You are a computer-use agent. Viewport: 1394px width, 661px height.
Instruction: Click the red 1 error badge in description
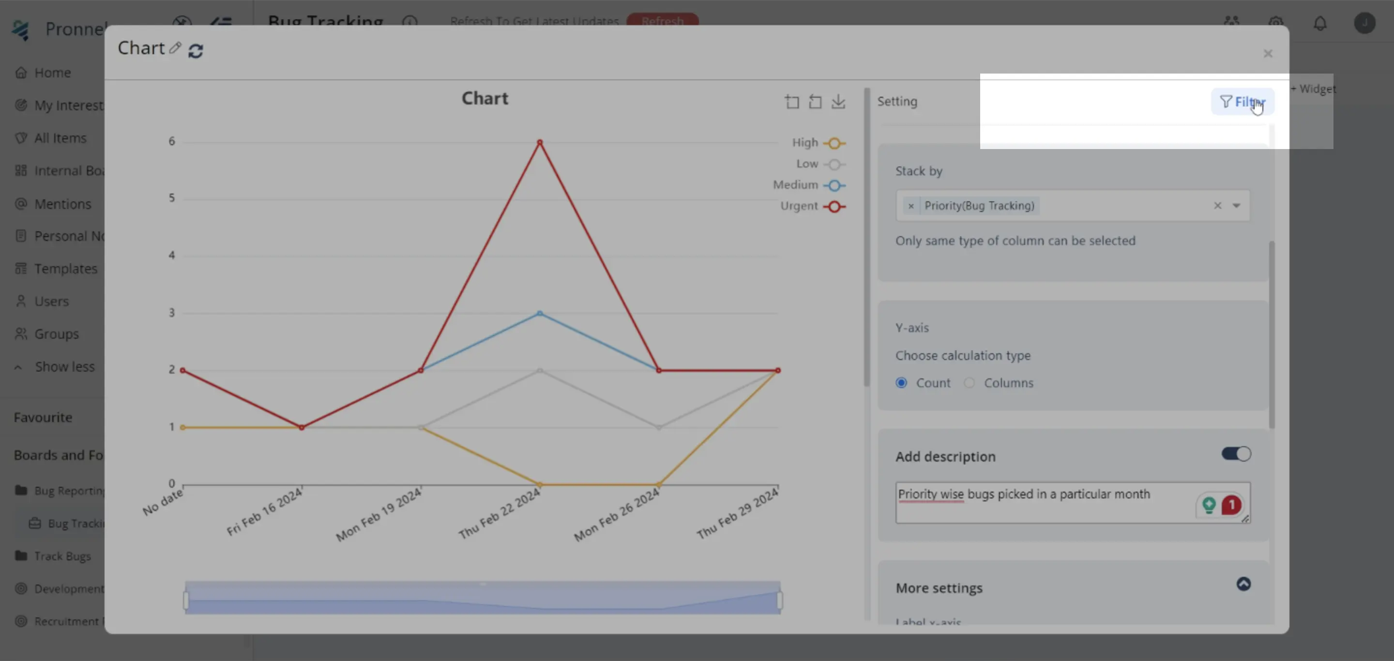[x=1231, y=505]
